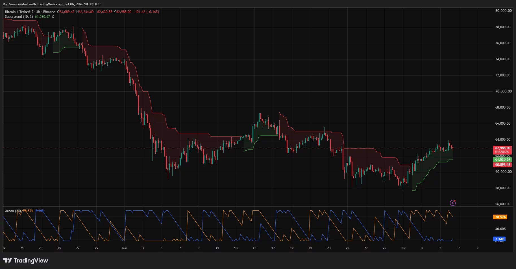
Task: Click the red 60,893.18 price axis label
Action: click(502, 165)
